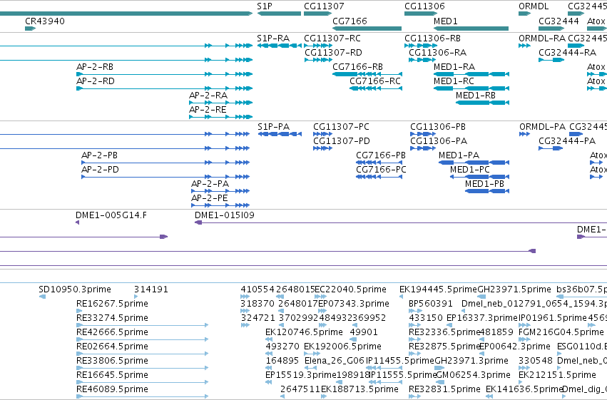Image resolution: width=607 pixels, height=400 pixels.
Task: Click the CR43940 gene label
Action: point(45,21)
